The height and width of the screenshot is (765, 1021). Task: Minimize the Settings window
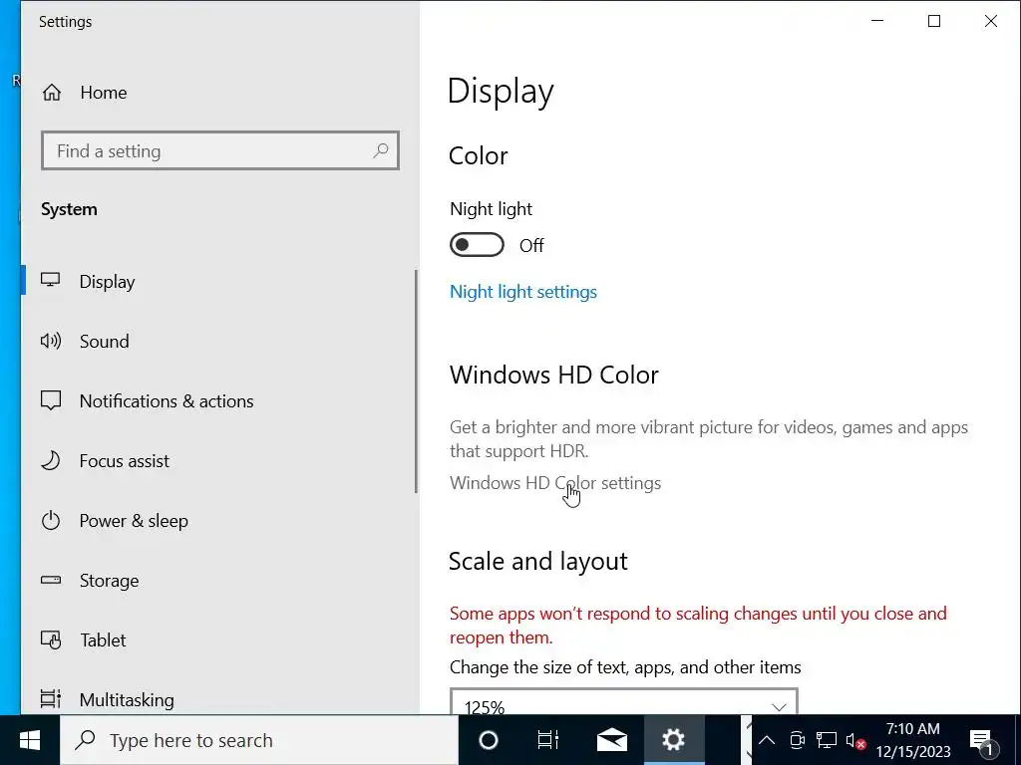(877, 21)
